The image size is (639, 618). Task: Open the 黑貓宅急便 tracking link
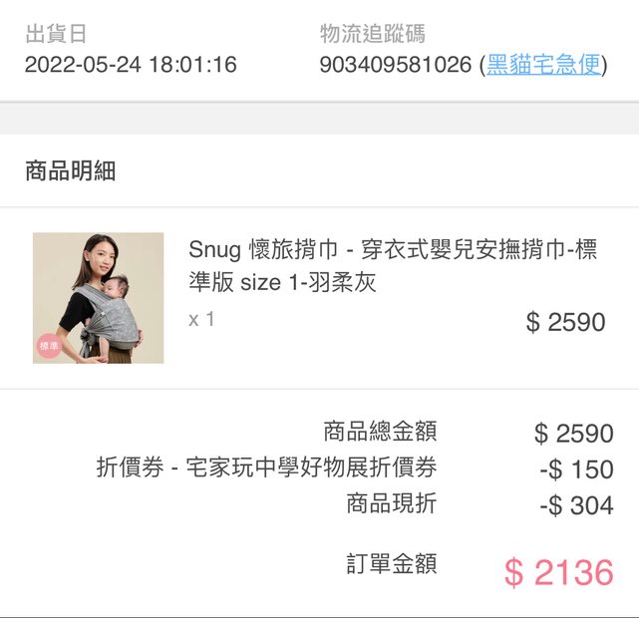click(544, 66)
